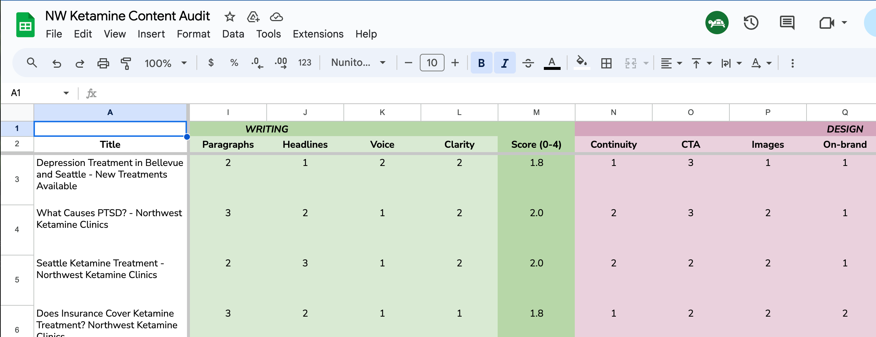
Task: Open the Data menu
Action: [x=233, y=34]
